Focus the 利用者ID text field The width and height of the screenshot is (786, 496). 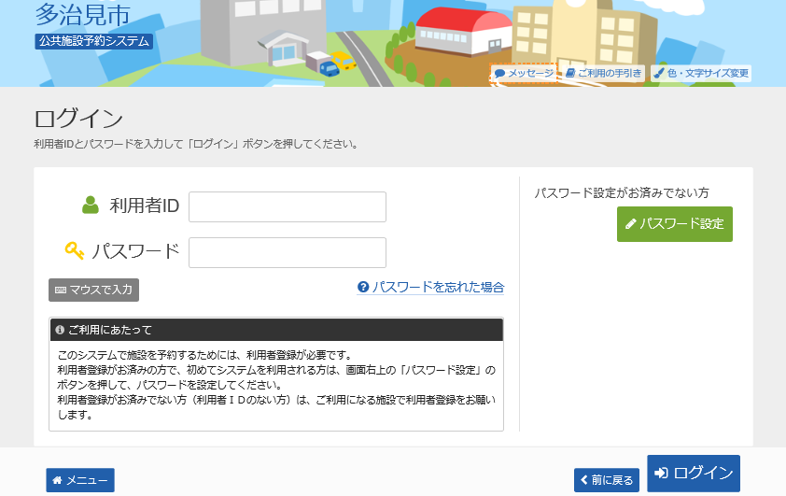288,207
